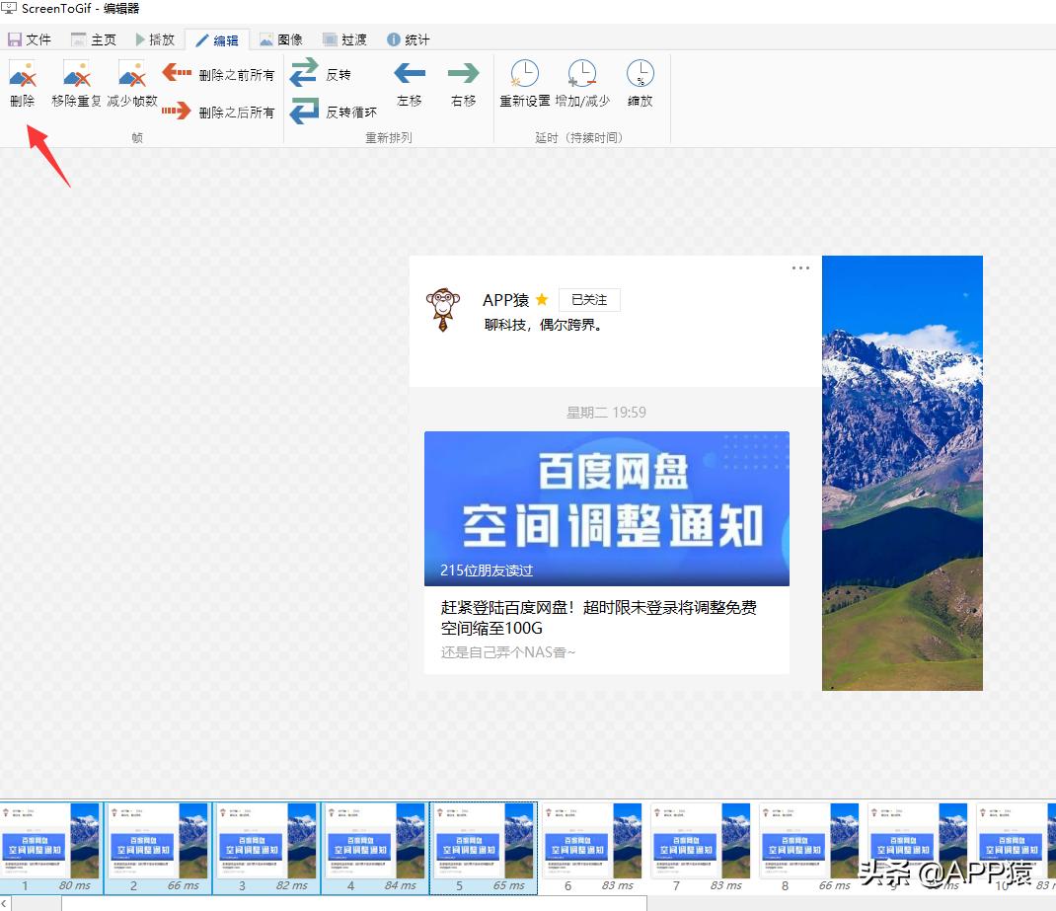This screenshot has width=1056, height=911.
Task: Switch to the 主页 tab
Action: pyautogui.click(x=94, y=39)
